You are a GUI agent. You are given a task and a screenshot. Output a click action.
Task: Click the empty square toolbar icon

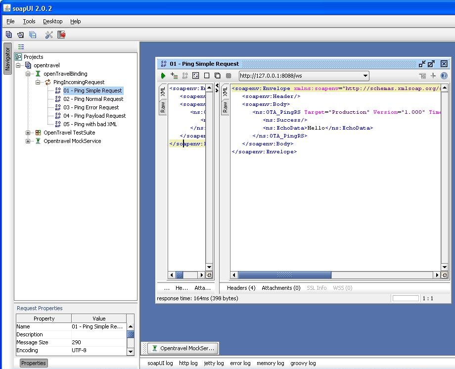click(207, 76)
